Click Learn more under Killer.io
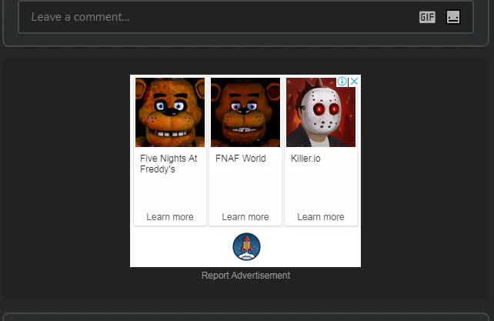Viewport: 494px width, 321px height. pos(321,217)
